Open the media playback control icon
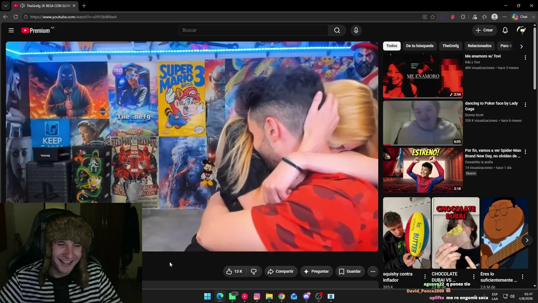The width and height of the screenshot is (538, 303). (475, 17)
